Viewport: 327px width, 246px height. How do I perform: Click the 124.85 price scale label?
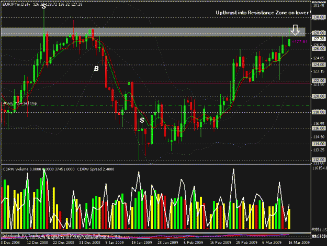click(x=319, y=58)
